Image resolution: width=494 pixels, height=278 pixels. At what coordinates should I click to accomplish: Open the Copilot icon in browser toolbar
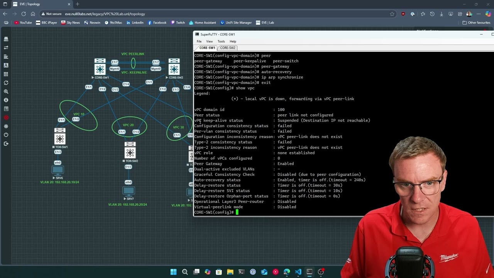(x=488, y=14)
